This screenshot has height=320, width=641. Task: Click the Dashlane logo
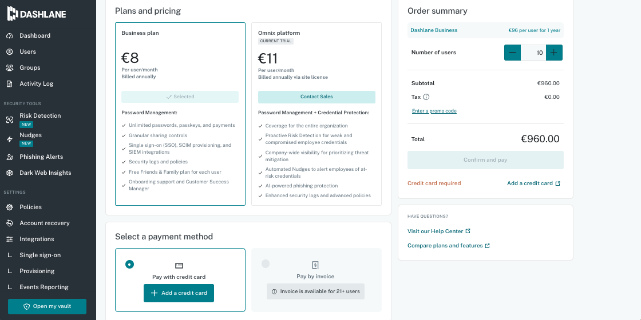37,14
